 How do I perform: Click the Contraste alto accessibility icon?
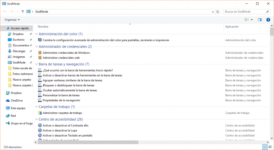(x=40, y=125)
